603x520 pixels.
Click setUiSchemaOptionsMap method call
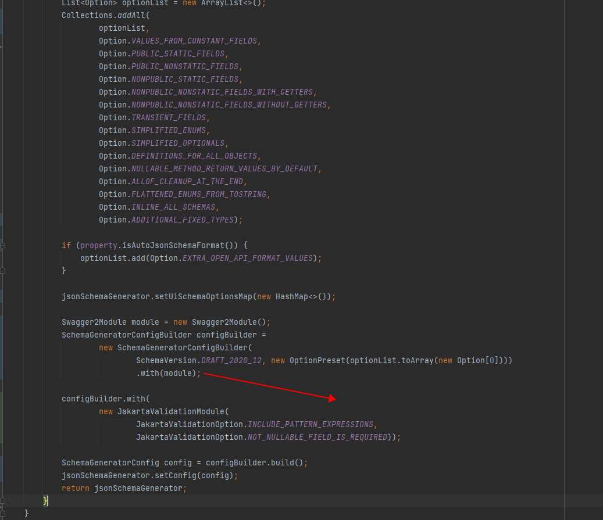pos(204,296)
